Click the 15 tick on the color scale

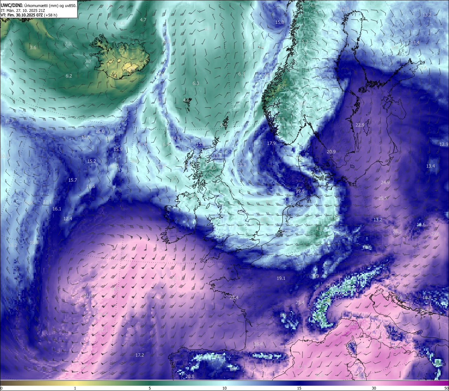pos(299,388)
